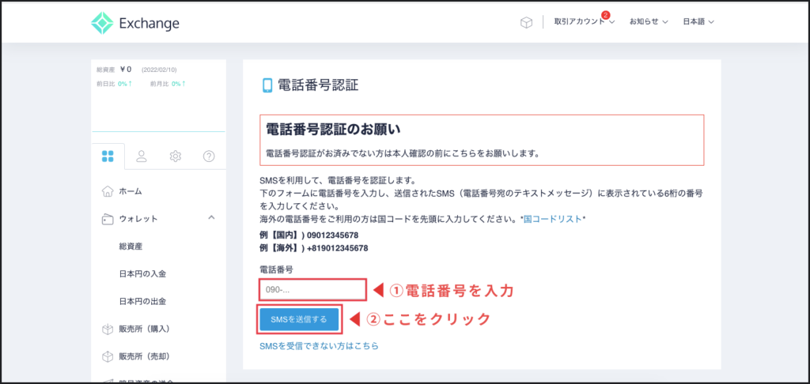
Task: Open the 取引アカウント dropdown
Action: point(584,22)
